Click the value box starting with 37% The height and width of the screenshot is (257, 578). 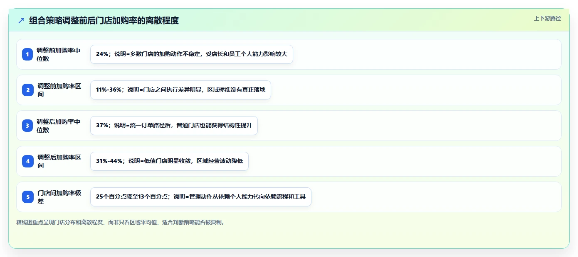pos(174,126)
